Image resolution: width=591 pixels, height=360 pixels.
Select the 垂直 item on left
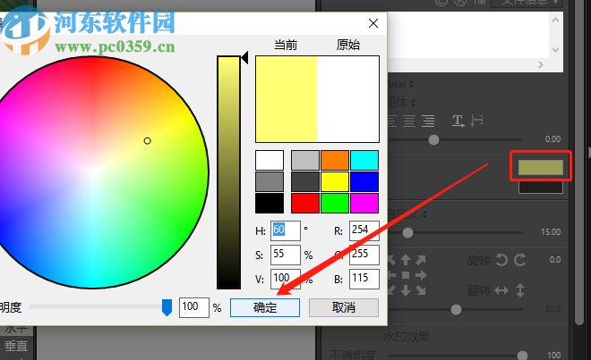(x=16, y=346)
